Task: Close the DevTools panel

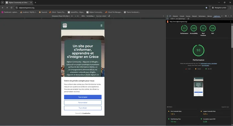Action: point(231,16)
